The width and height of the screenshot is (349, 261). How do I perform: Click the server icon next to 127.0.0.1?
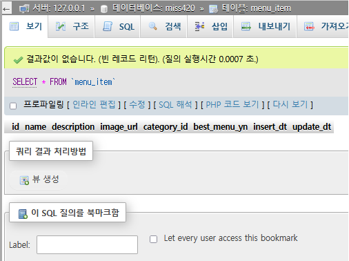24,9
